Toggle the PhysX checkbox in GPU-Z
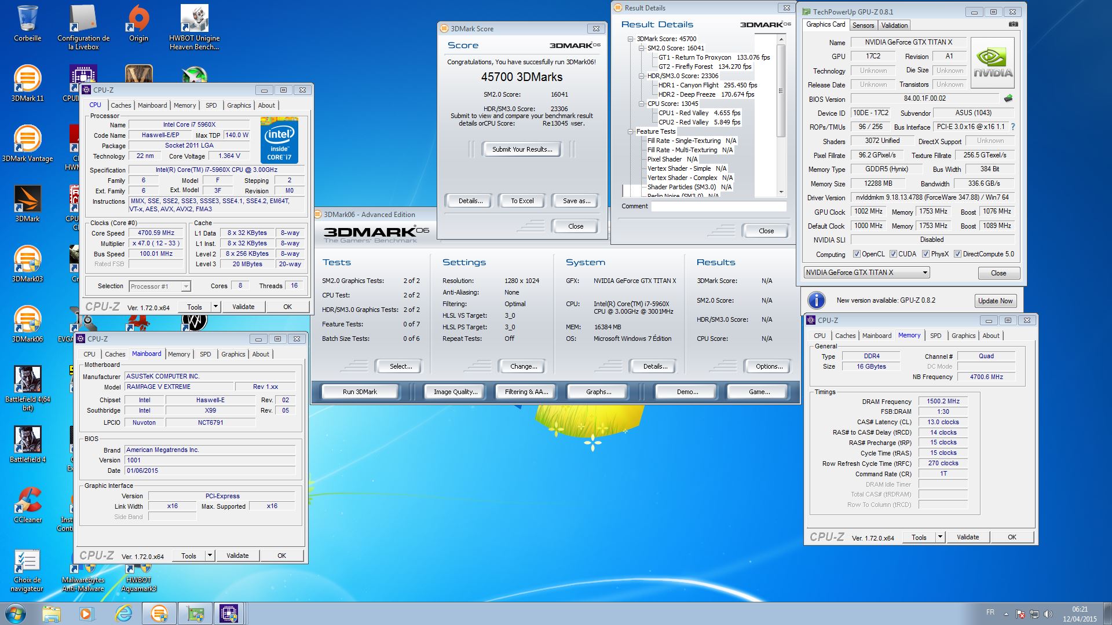This screenshot has width=1112, height=625. [926, 254]
